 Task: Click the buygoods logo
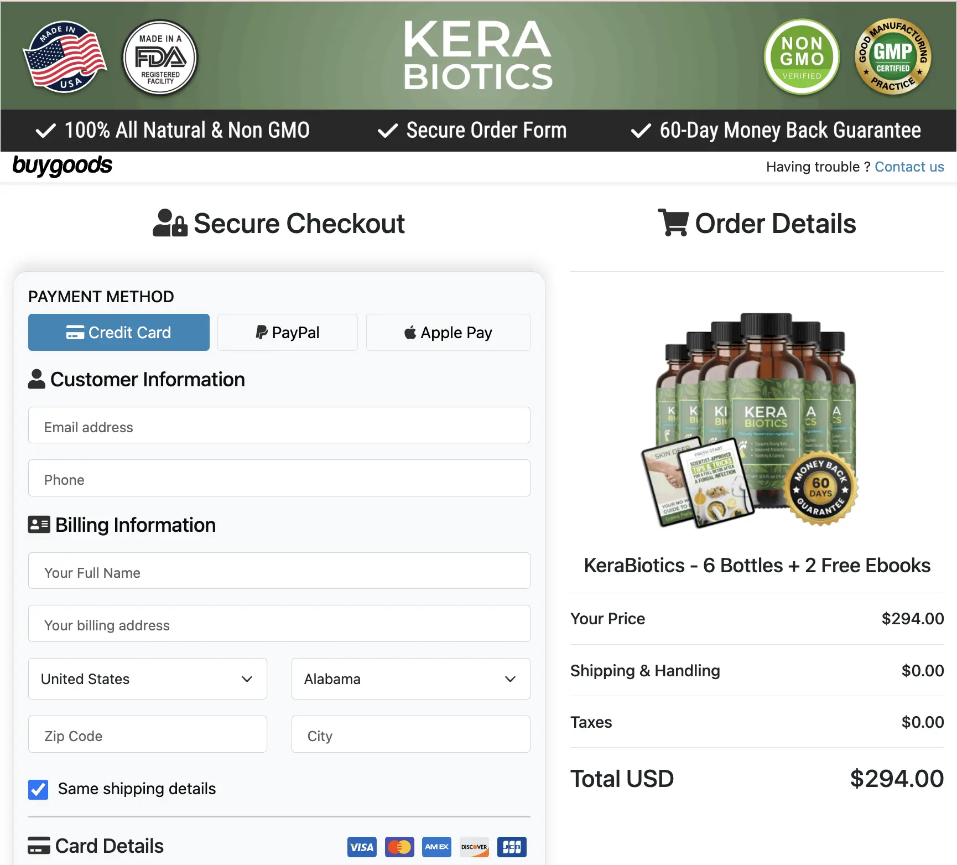63,166
